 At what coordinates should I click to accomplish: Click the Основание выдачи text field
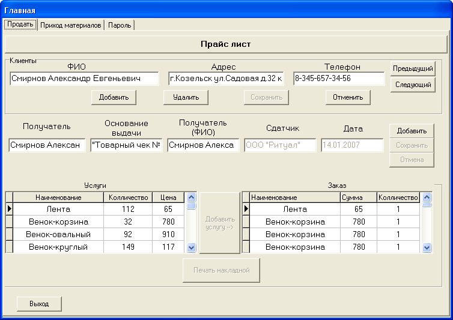(x=126, y=145)
